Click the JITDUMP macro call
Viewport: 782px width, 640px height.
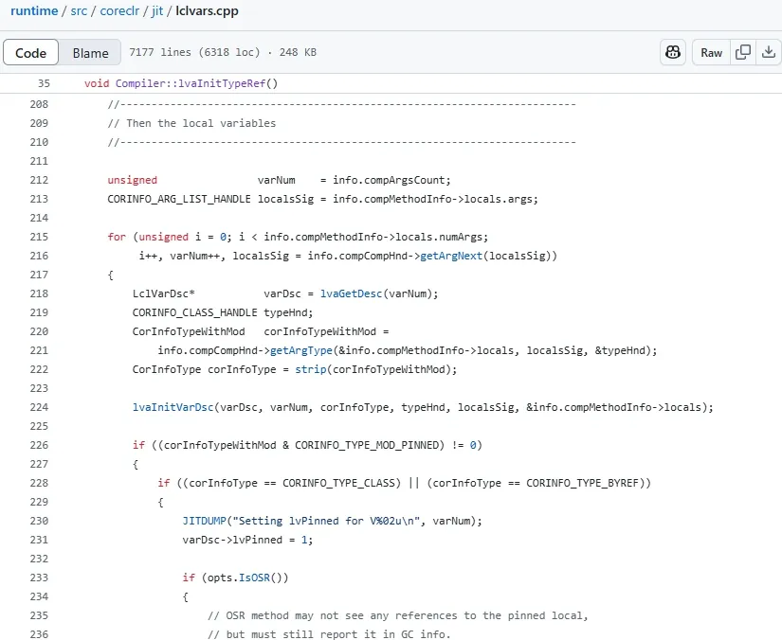point(205,521)
